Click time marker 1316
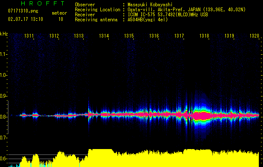263x167 pixels. (x=154, y=36)
